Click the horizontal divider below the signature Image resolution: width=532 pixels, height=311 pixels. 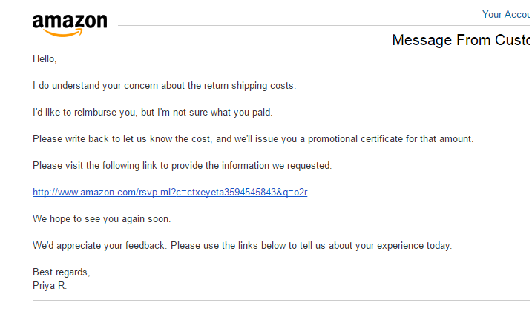282,301
